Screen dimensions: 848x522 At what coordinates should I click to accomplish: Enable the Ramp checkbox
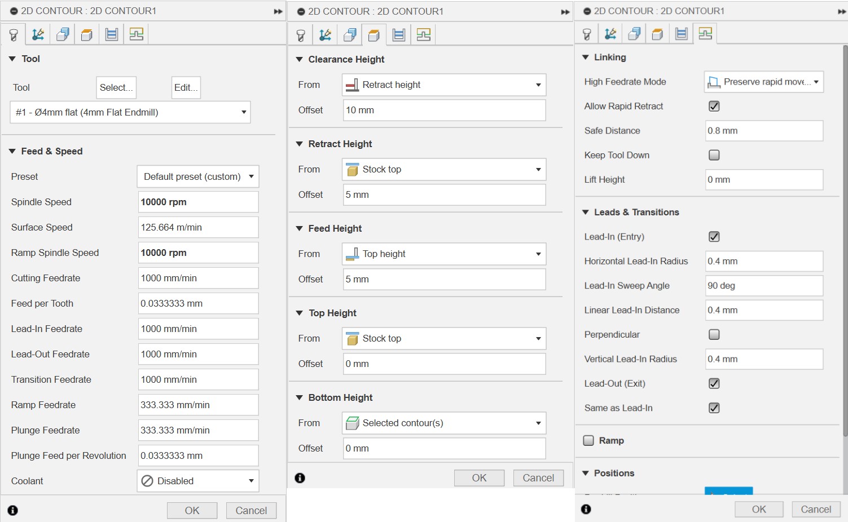pyautogui.click(x=588, y=440)
